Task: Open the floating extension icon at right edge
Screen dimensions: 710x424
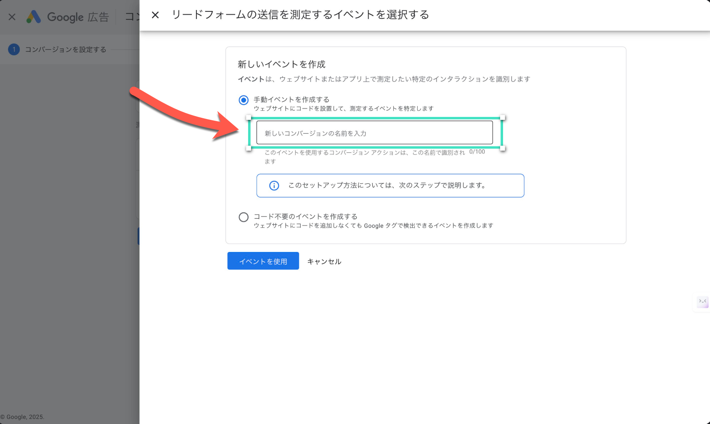Action: click(702, 302)
